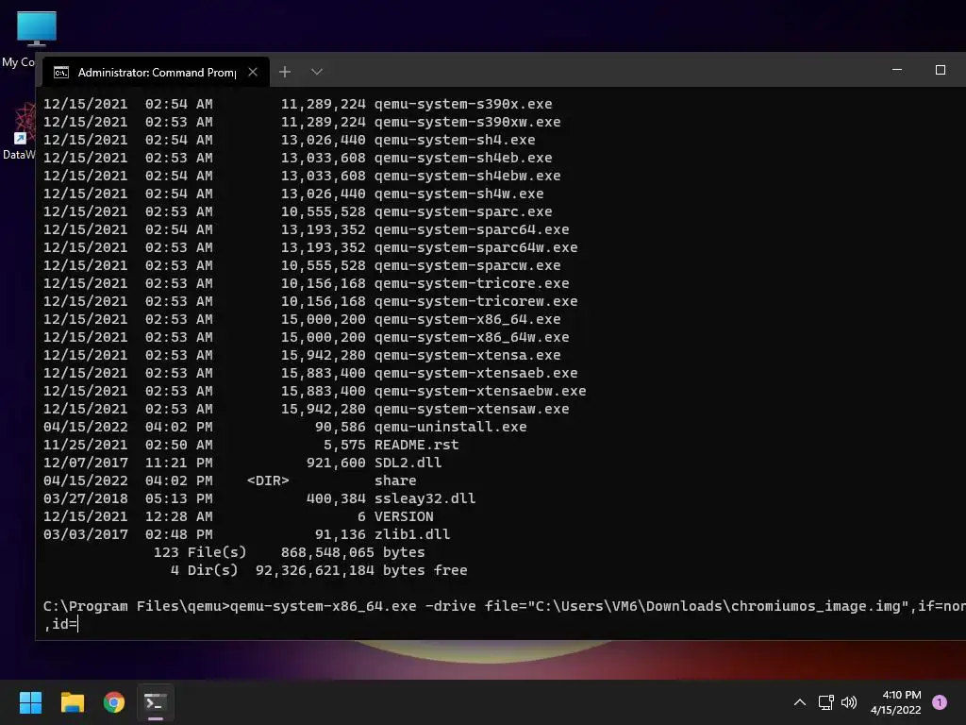966x725 pixels.
Task: Click the <DIR> marker in the listing
Action: tap(267, 481)
